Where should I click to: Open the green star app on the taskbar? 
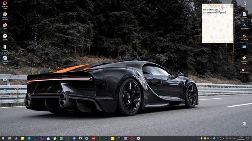(x=100, y=138)
